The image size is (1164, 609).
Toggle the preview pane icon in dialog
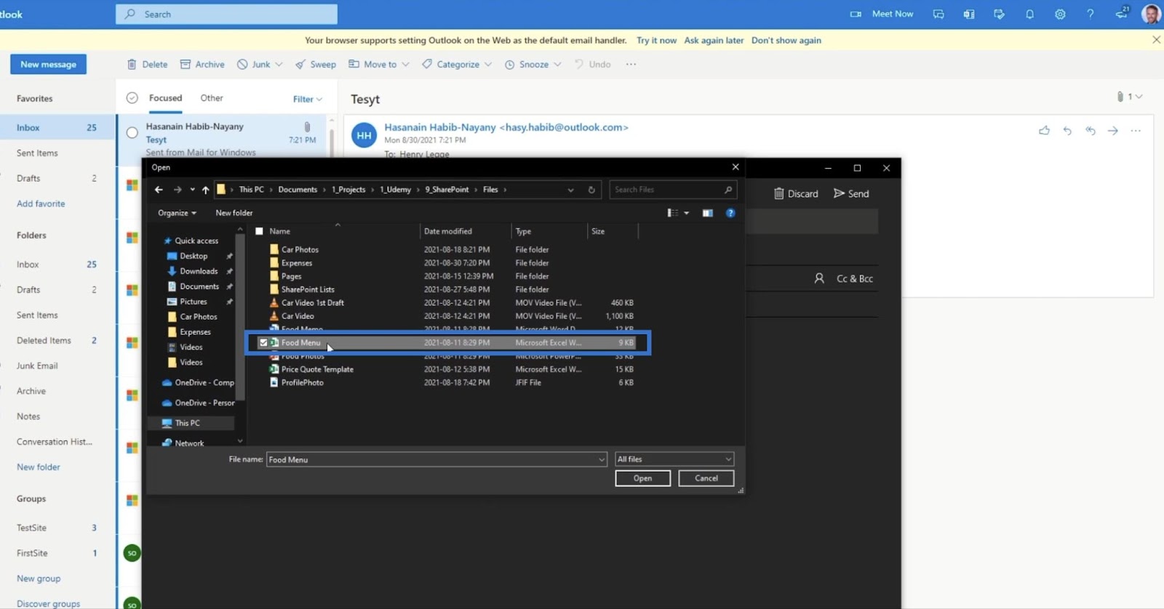[x=707, y=213]
